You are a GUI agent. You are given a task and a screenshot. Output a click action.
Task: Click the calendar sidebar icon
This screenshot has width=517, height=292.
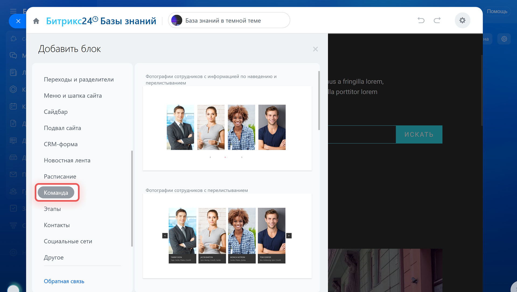tap(13, 106)
